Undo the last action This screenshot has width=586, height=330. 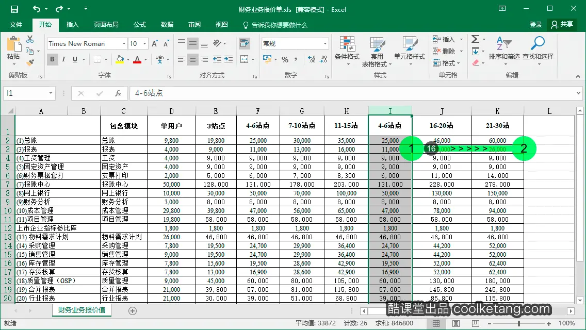click(x=36, y=9)
